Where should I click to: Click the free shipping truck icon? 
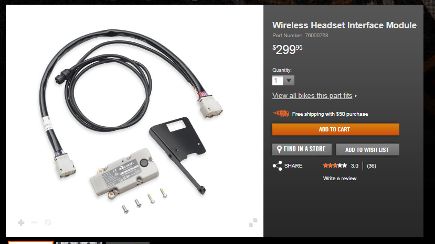pos(281,114)
